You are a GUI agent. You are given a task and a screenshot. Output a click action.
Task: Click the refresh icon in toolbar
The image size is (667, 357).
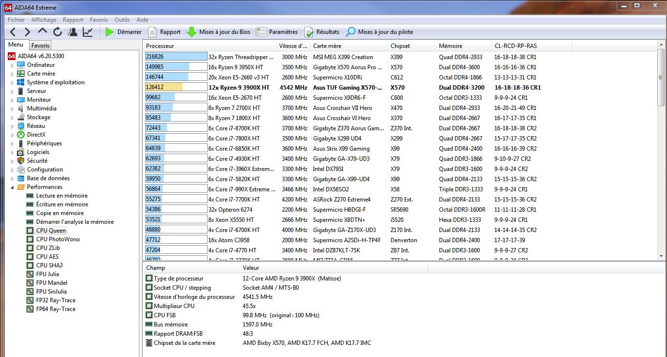(x=58, y=32)
